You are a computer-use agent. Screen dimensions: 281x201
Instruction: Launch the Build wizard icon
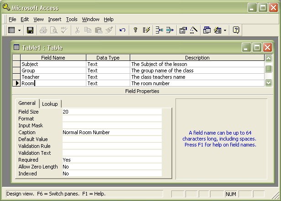point(194,30)
